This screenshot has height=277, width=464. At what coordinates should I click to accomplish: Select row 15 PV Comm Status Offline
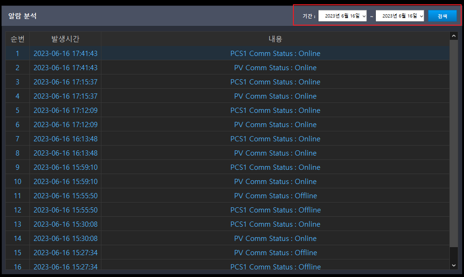227,252
